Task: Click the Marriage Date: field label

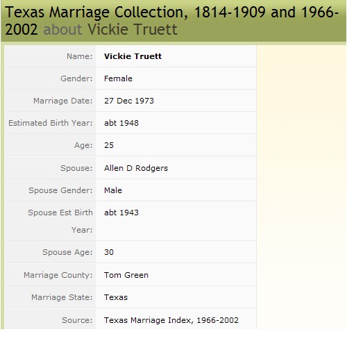Action: coord(63,101)
